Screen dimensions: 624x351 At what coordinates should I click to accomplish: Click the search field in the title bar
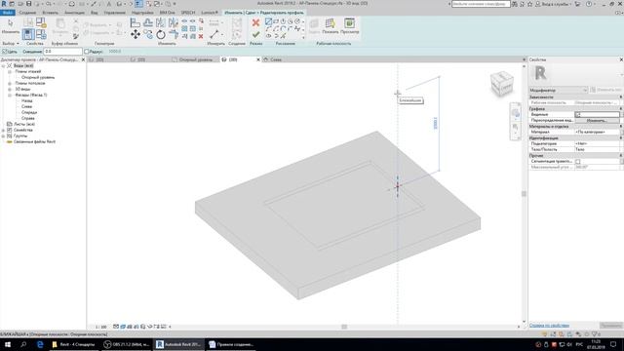click(481, 4)
